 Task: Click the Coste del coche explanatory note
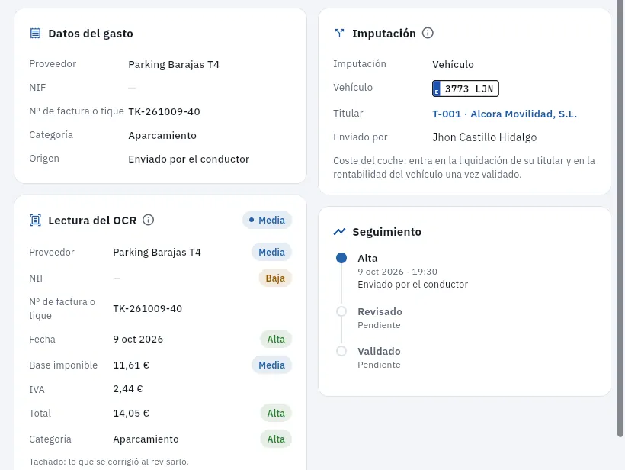464,168
